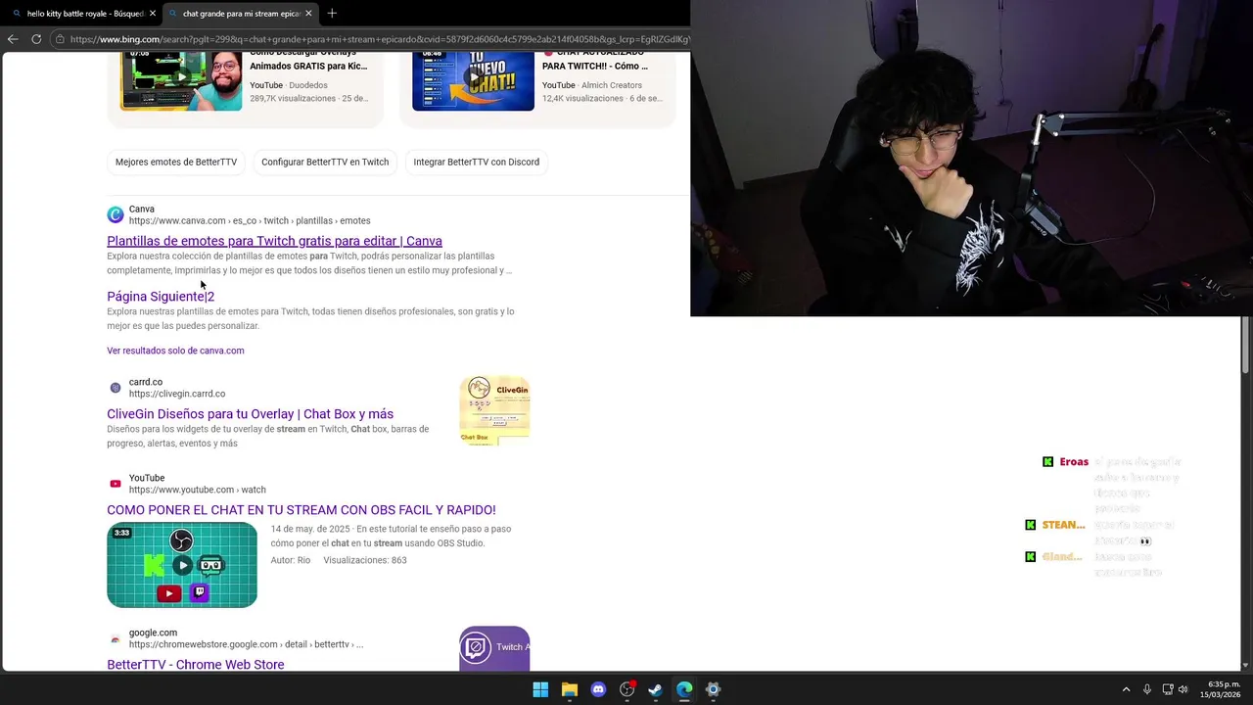Open 'BetterTTV - Chrome Web Store' result
Image resolution: width=1253 pixels, height=705 pixels.
pos(196,665)
